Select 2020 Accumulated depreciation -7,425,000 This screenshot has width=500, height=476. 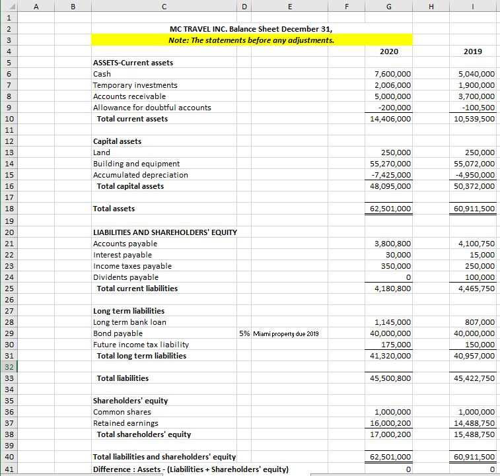tap(389, 175)
